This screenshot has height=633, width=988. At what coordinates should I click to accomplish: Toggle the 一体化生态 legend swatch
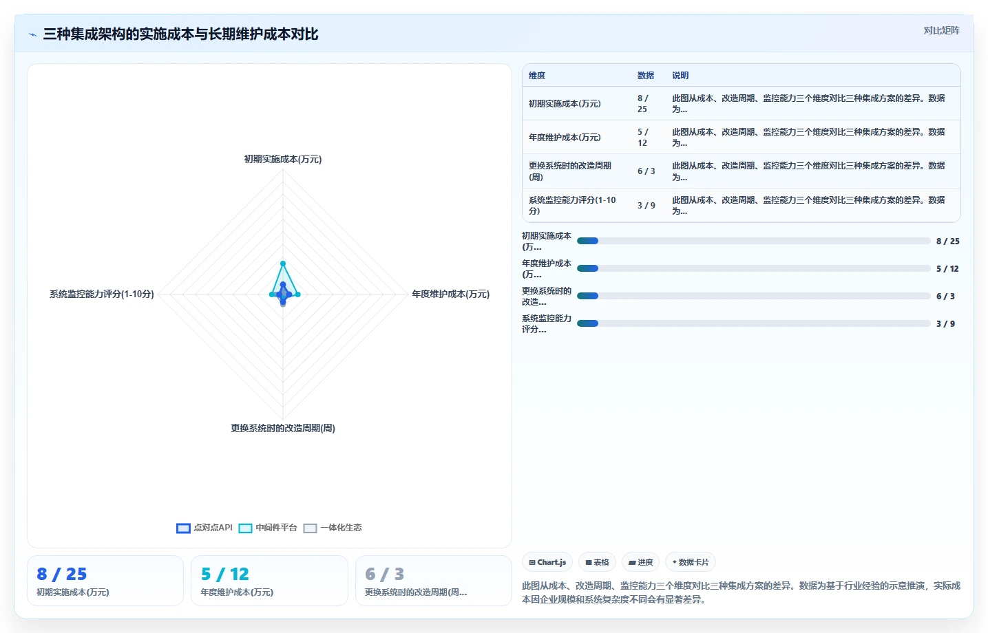(x=310, y=528)
